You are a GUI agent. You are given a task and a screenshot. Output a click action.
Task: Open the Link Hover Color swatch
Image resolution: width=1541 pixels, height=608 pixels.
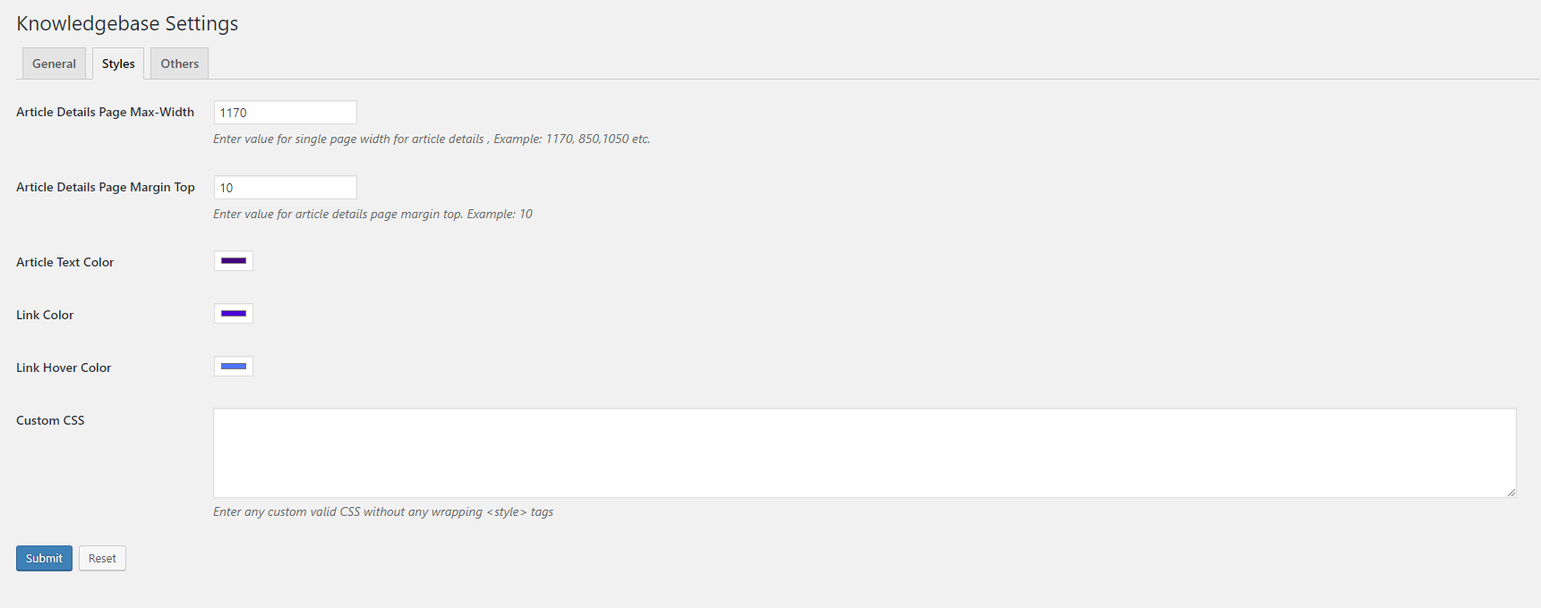click(234, 367)
